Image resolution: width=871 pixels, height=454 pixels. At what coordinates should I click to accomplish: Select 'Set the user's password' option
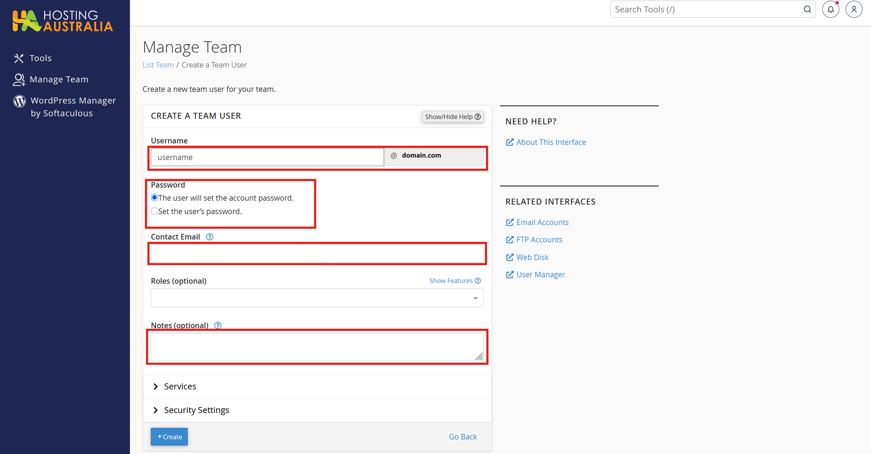(154, 211)
